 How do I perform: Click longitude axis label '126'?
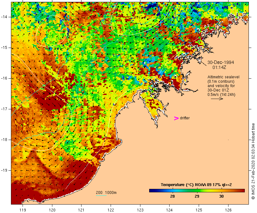pyautogui.click(x=228, y=210)
